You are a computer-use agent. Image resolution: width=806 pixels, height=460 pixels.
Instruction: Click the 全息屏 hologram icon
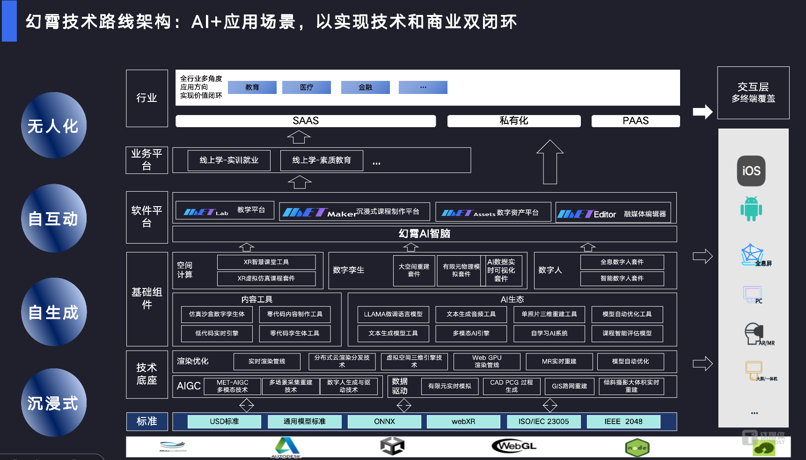tap(752, 254)
